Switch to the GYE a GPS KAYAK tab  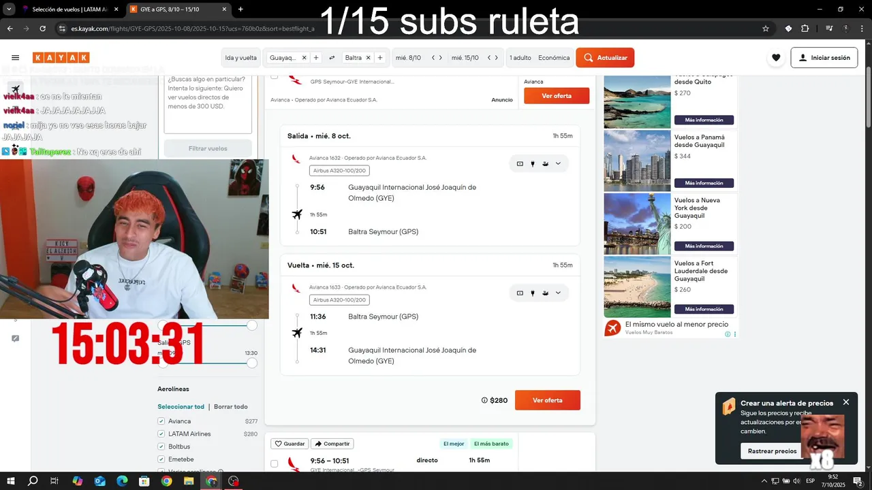[178, 9]
